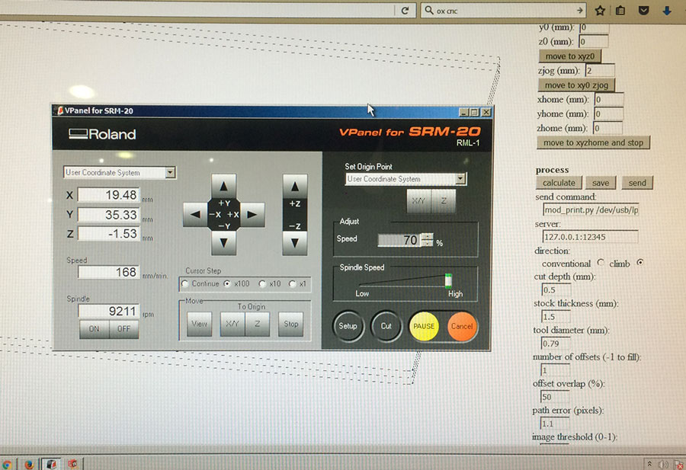
Task: Edit the tool diameter (mm) field
Action: (555, 344)
